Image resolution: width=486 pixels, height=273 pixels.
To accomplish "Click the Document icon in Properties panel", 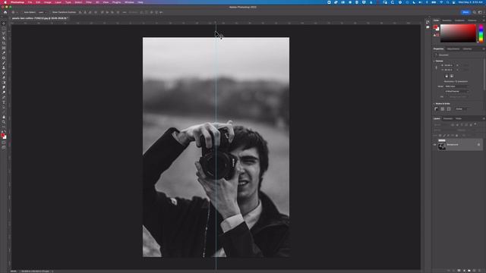I will [x=436, y=55].
